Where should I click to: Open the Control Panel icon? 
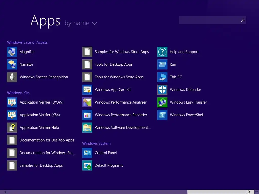[x=87, y=153]
